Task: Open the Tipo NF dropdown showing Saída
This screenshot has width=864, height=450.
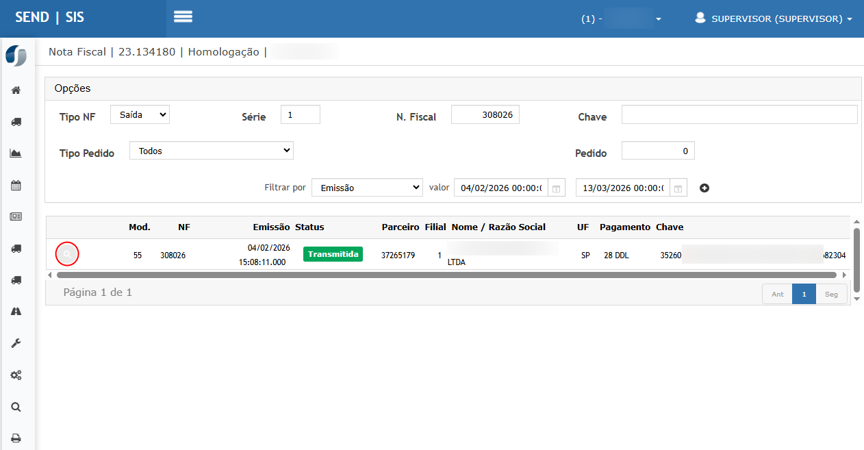Action: 140,115
